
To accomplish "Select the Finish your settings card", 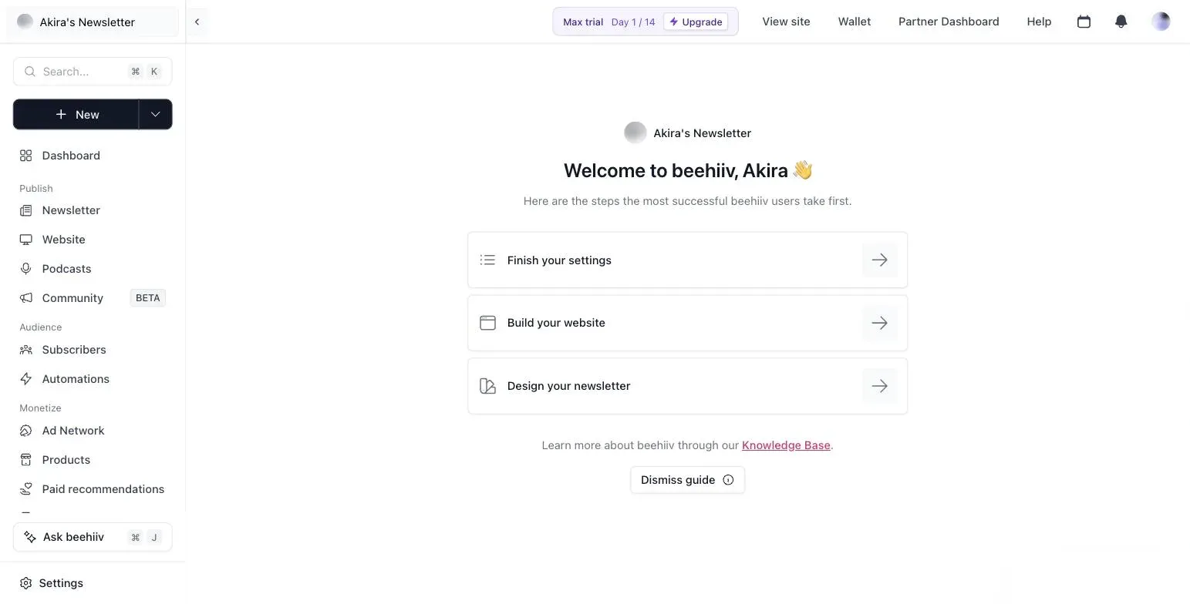I will click(x=687, y=260).
